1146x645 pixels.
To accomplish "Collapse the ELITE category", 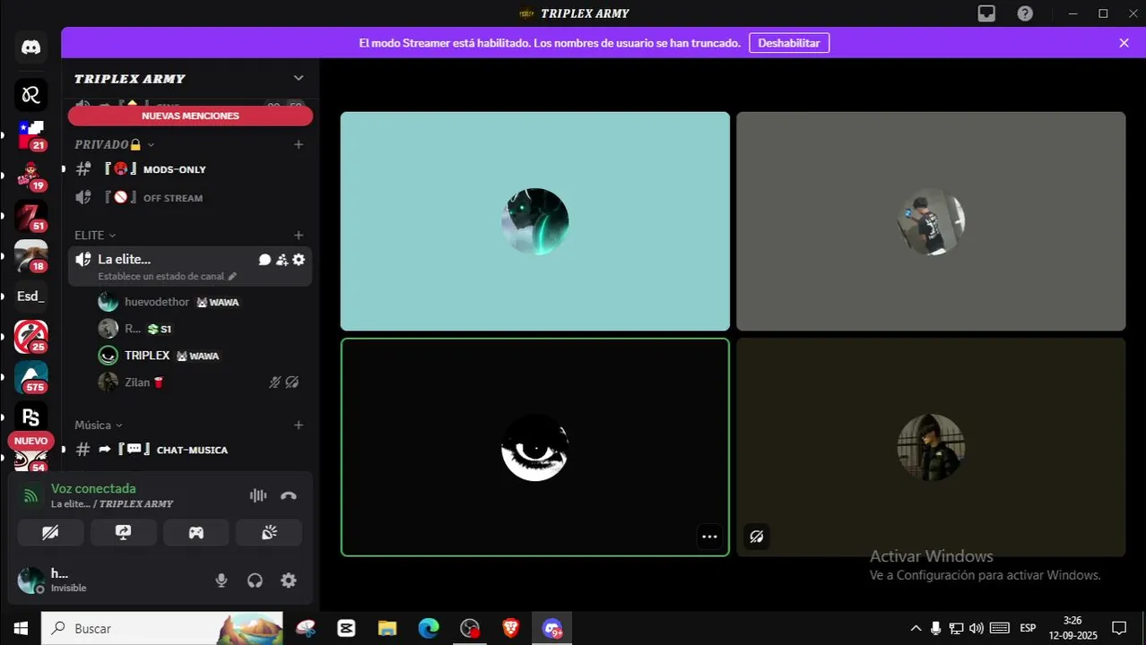I will click(x=95, y=235).
